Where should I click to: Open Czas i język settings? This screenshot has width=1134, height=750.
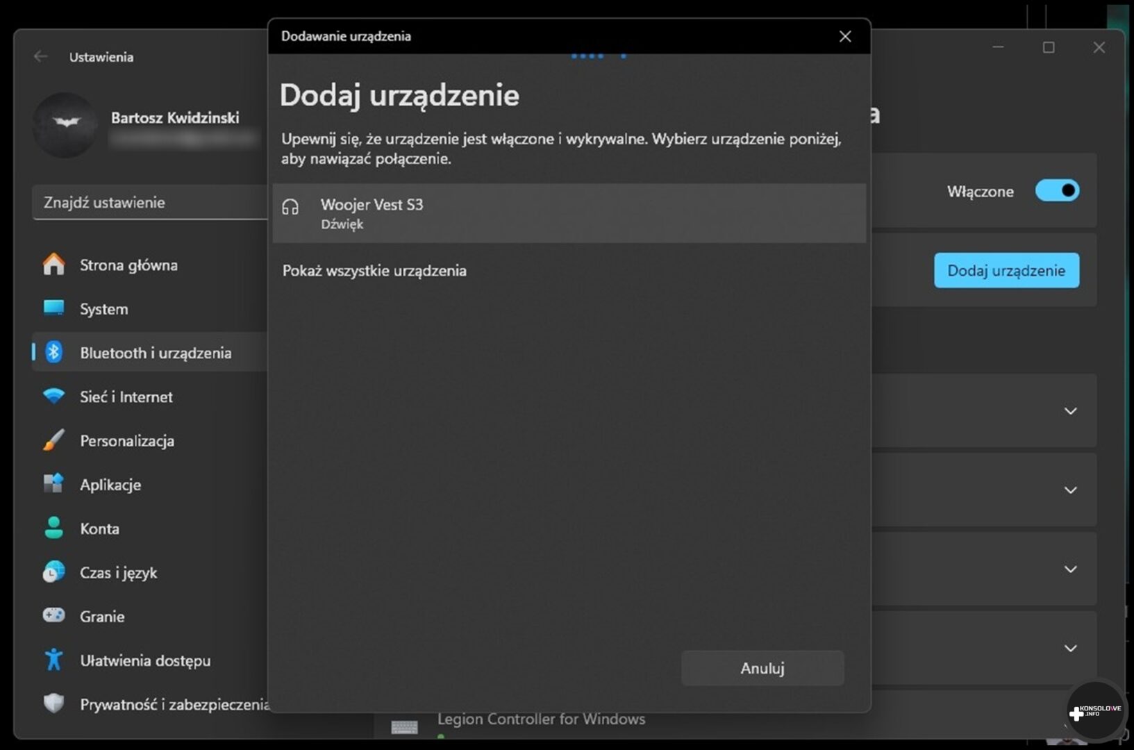118,573
